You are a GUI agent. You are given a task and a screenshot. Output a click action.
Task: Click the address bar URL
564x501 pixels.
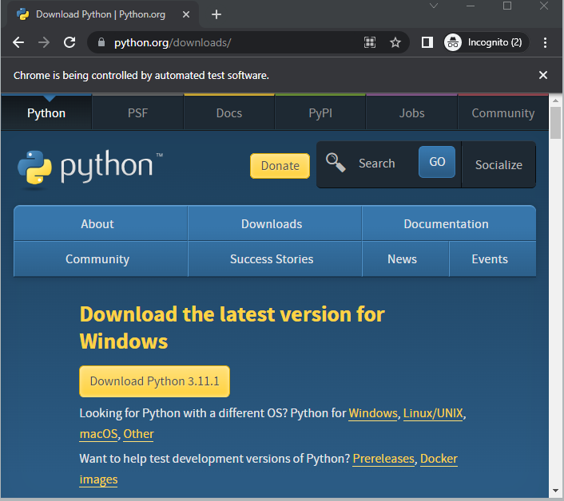[173, 42]
